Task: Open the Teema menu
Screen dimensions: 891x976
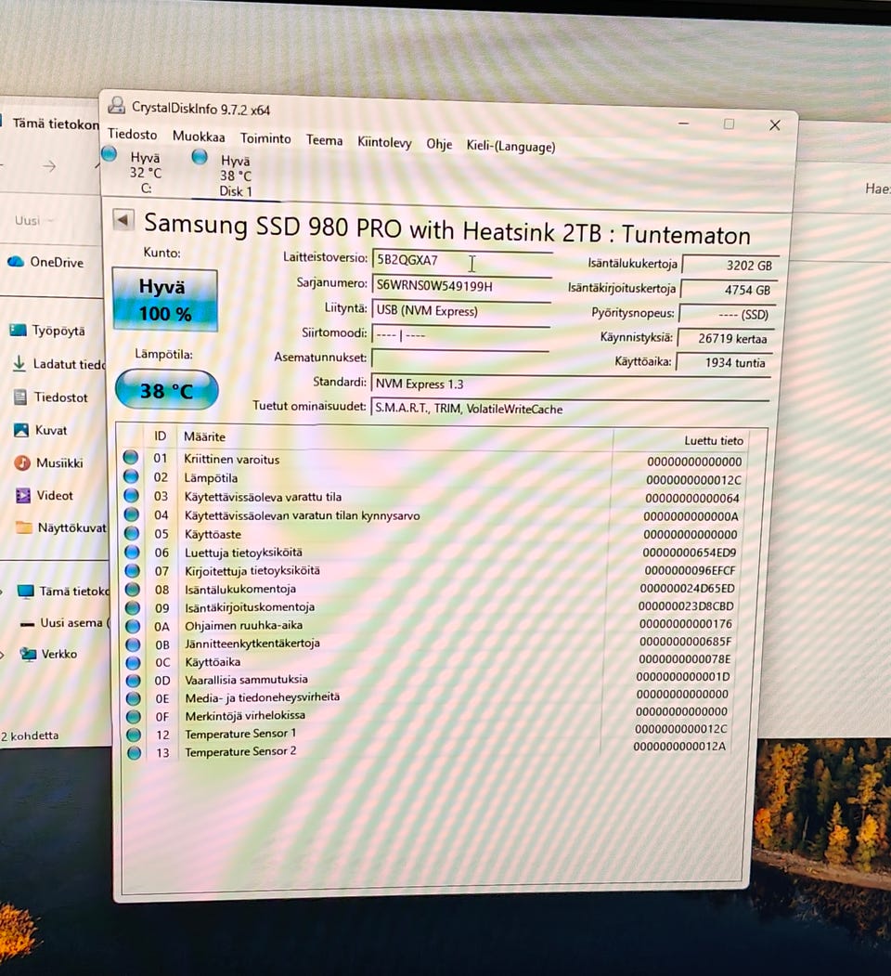Action: [324, 140]
